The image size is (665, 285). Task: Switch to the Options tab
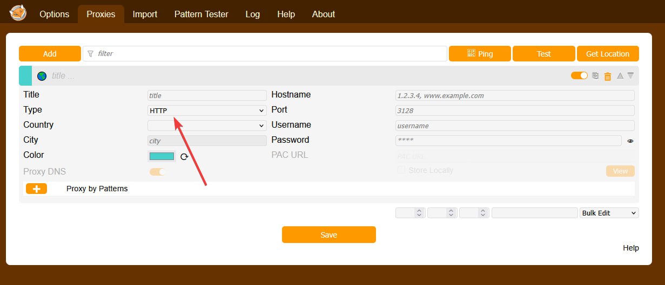coord(54,14)
